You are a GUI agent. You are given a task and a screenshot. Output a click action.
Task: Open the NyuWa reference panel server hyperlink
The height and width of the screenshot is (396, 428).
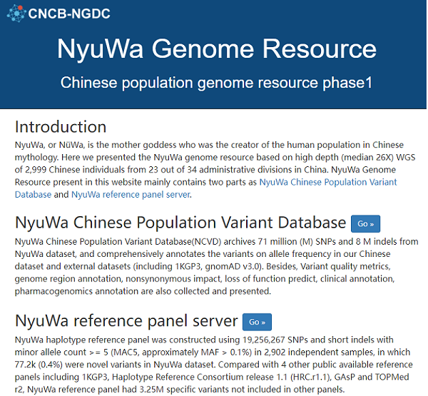131,194
